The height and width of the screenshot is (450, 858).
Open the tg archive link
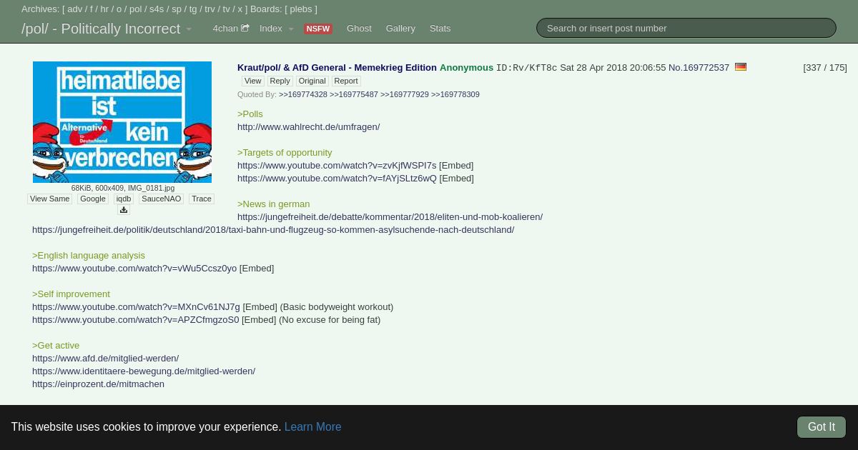(x=193, y=9)
